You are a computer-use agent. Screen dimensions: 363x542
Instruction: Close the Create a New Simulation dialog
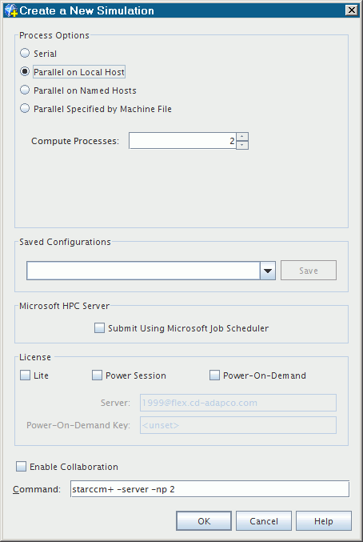point(351,10)
